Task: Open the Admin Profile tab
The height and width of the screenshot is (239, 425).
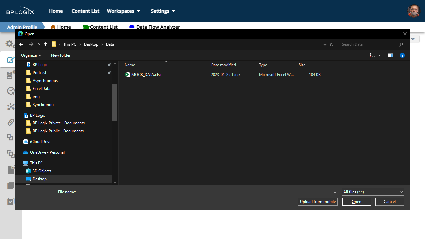Action: click(x=22, y=27)
